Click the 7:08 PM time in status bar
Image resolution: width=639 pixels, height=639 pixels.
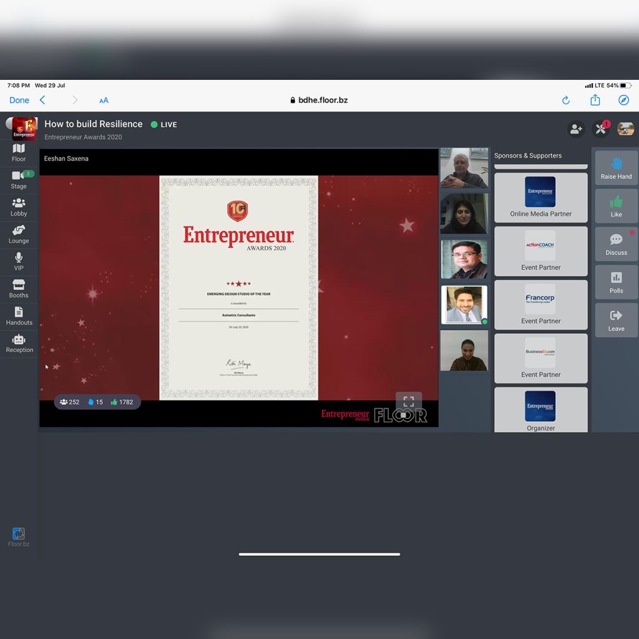(18, 85)
